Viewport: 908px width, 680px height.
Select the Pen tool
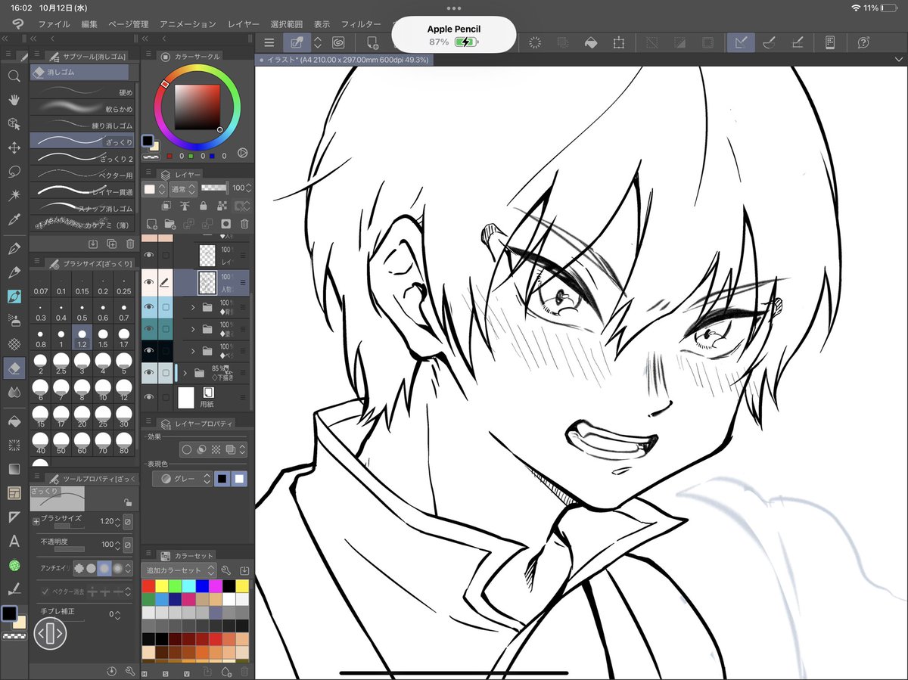14,248
